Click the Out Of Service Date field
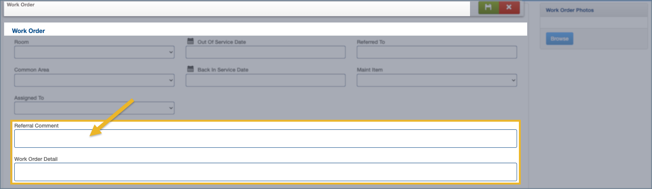Viewport: 652px width, 189px height. (x=265, y=52)
